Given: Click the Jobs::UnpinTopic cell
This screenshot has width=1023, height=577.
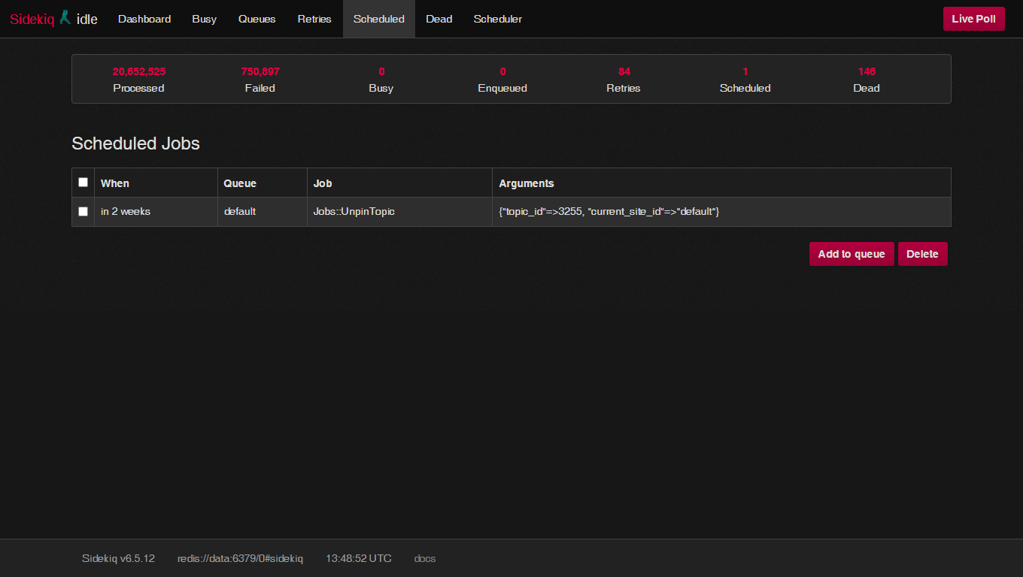Looking at the screenshot, I should [x=399, y=212].
